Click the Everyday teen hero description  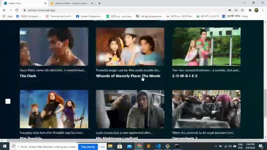pos(52,132)
